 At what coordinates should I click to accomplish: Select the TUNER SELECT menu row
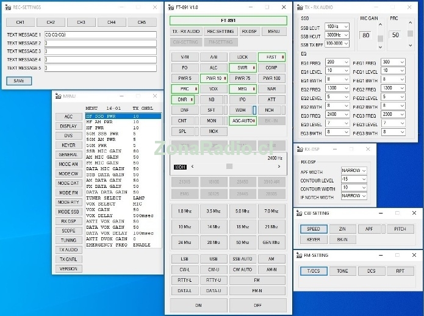click(x=123, y=198)
